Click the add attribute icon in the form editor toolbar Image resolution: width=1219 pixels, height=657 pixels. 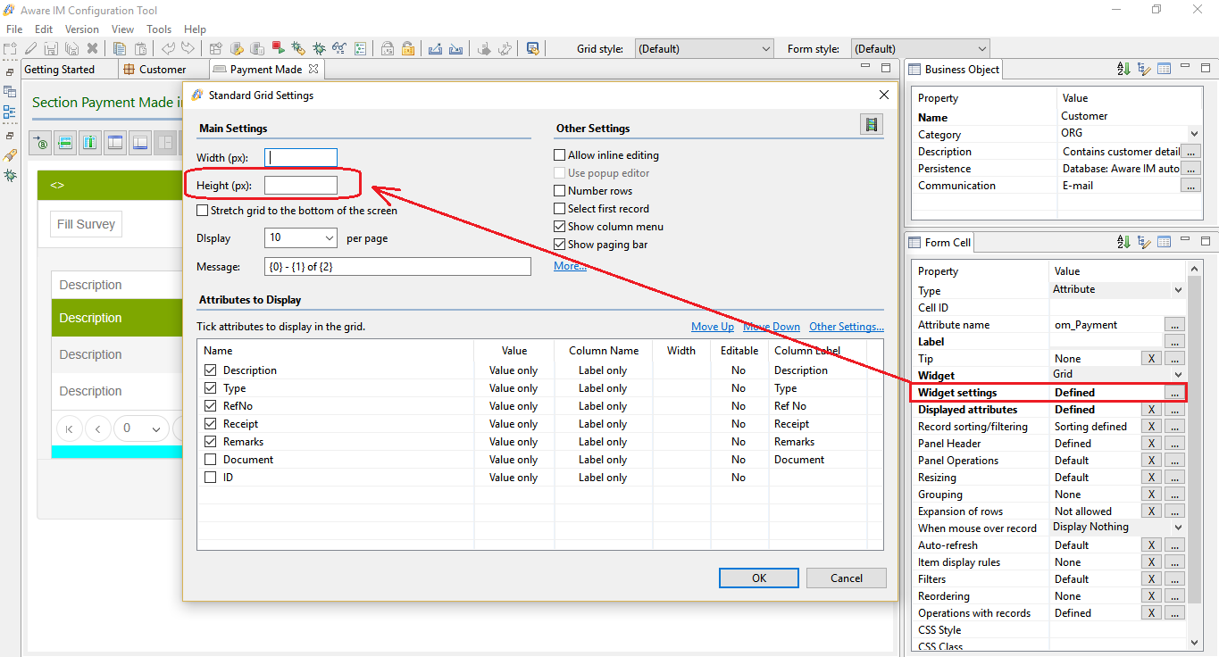[x=41, y=142]
